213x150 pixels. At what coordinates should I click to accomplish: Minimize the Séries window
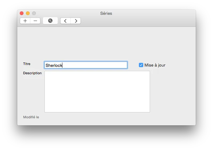coord(28,13)
